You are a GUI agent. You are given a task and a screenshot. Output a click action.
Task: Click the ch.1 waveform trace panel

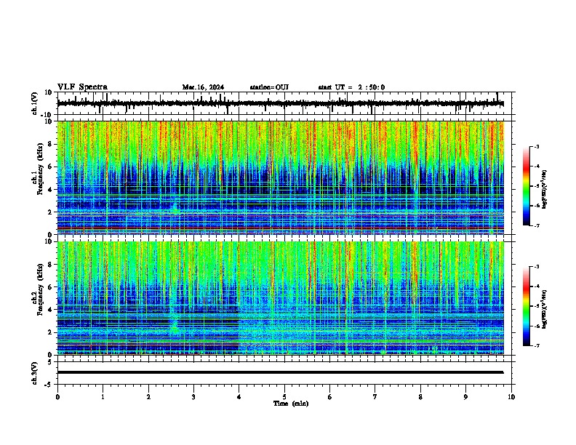pos(284,103)
